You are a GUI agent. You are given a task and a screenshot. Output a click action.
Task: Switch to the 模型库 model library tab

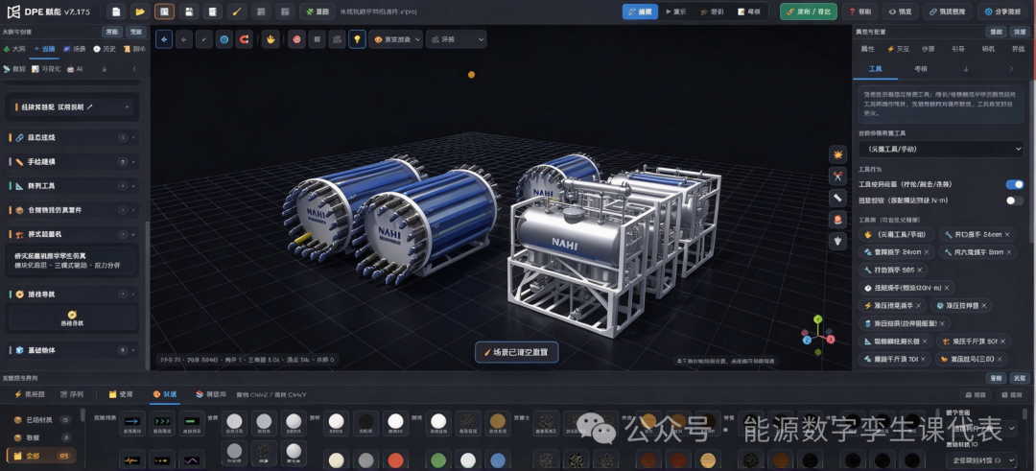tap(211, 394)
